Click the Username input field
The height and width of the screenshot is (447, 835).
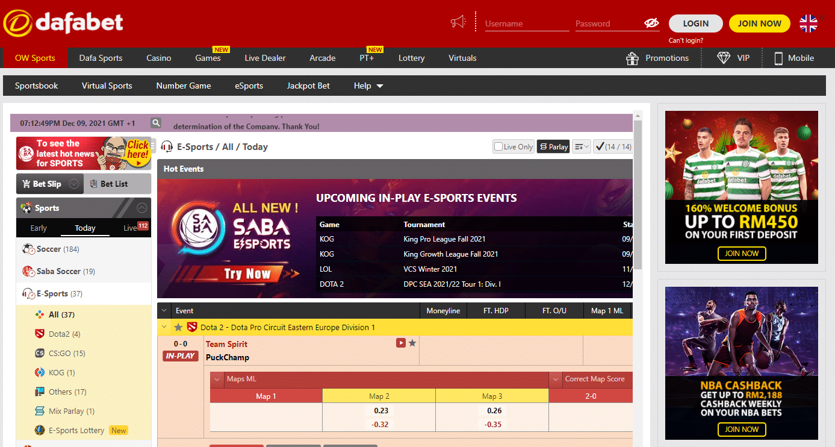click(x=527, y=23)
